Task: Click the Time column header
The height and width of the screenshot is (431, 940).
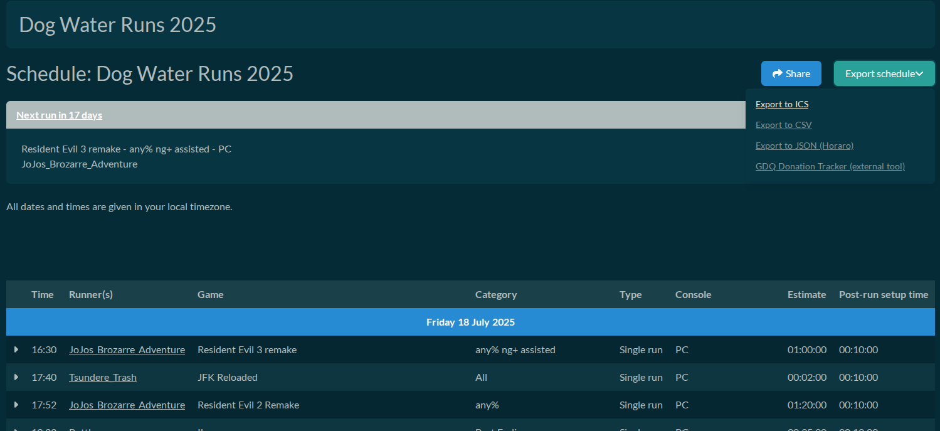Action: click(43, 294)
